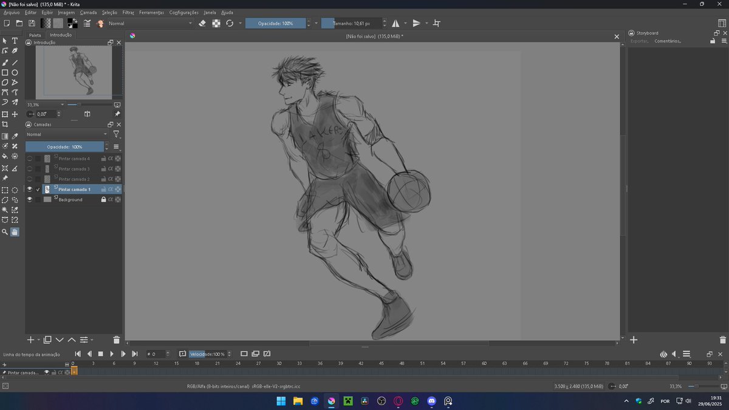The width and height of the screenshot is (729, 410).
Task: Switch to the Paleta tab
Action: [35, 35]
